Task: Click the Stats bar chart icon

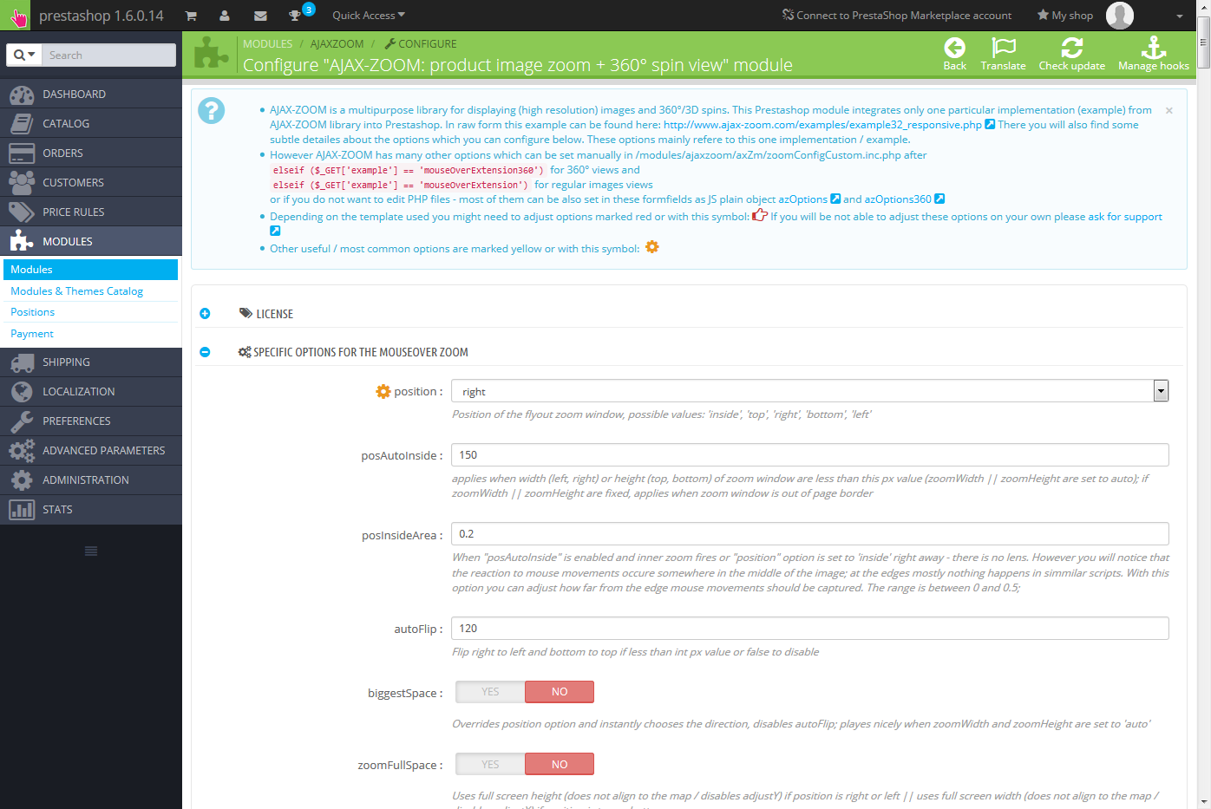Action: pos(22,510)
